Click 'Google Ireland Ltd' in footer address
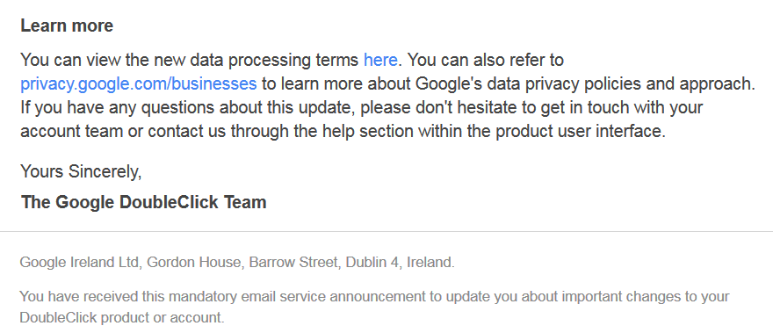Image resolution: width=773 pixels, height=333 pixels. [79, 263]
